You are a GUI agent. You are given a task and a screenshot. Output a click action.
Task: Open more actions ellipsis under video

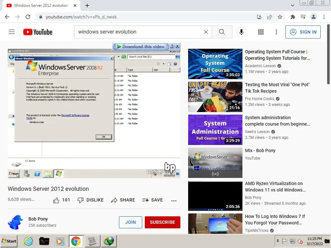(174, 201)
